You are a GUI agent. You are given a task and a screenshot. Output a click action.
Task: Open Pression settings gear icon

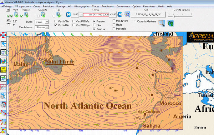(x=26, y=14)
